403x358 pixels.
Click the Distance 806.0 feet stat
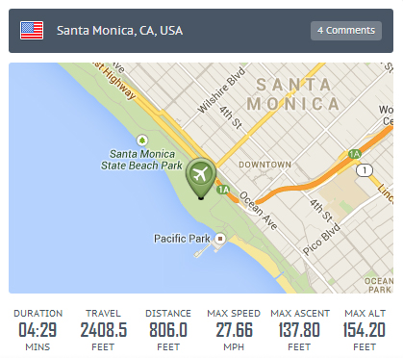click(x=168, y=330)
